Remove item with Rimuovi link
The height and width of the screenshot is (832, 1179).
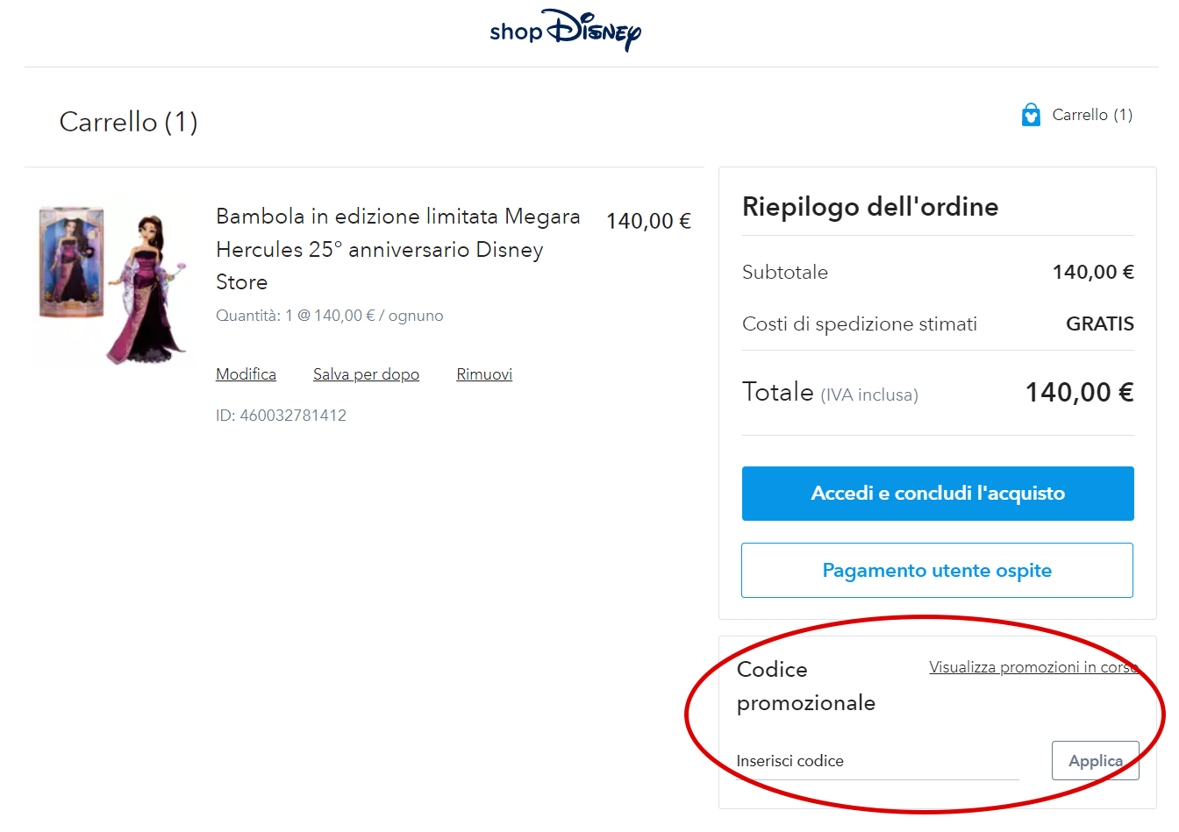[x=484, y=374]
